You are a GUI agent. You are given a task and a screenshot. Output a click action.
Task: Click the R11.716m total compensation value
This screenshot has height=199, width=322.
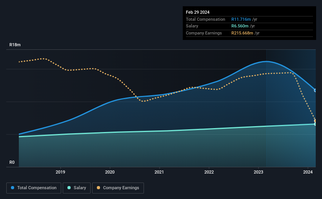[241, 19]
